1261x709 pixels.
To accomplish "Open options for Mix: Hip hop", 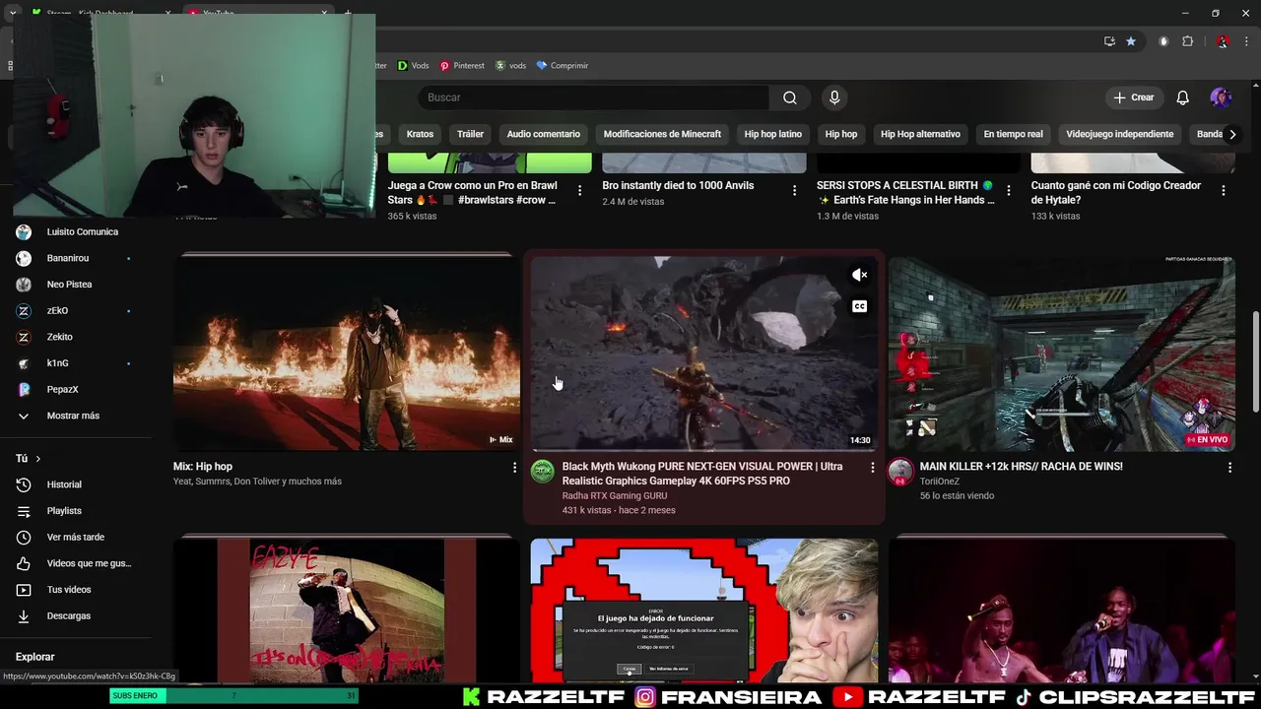I will pos(514,468).
